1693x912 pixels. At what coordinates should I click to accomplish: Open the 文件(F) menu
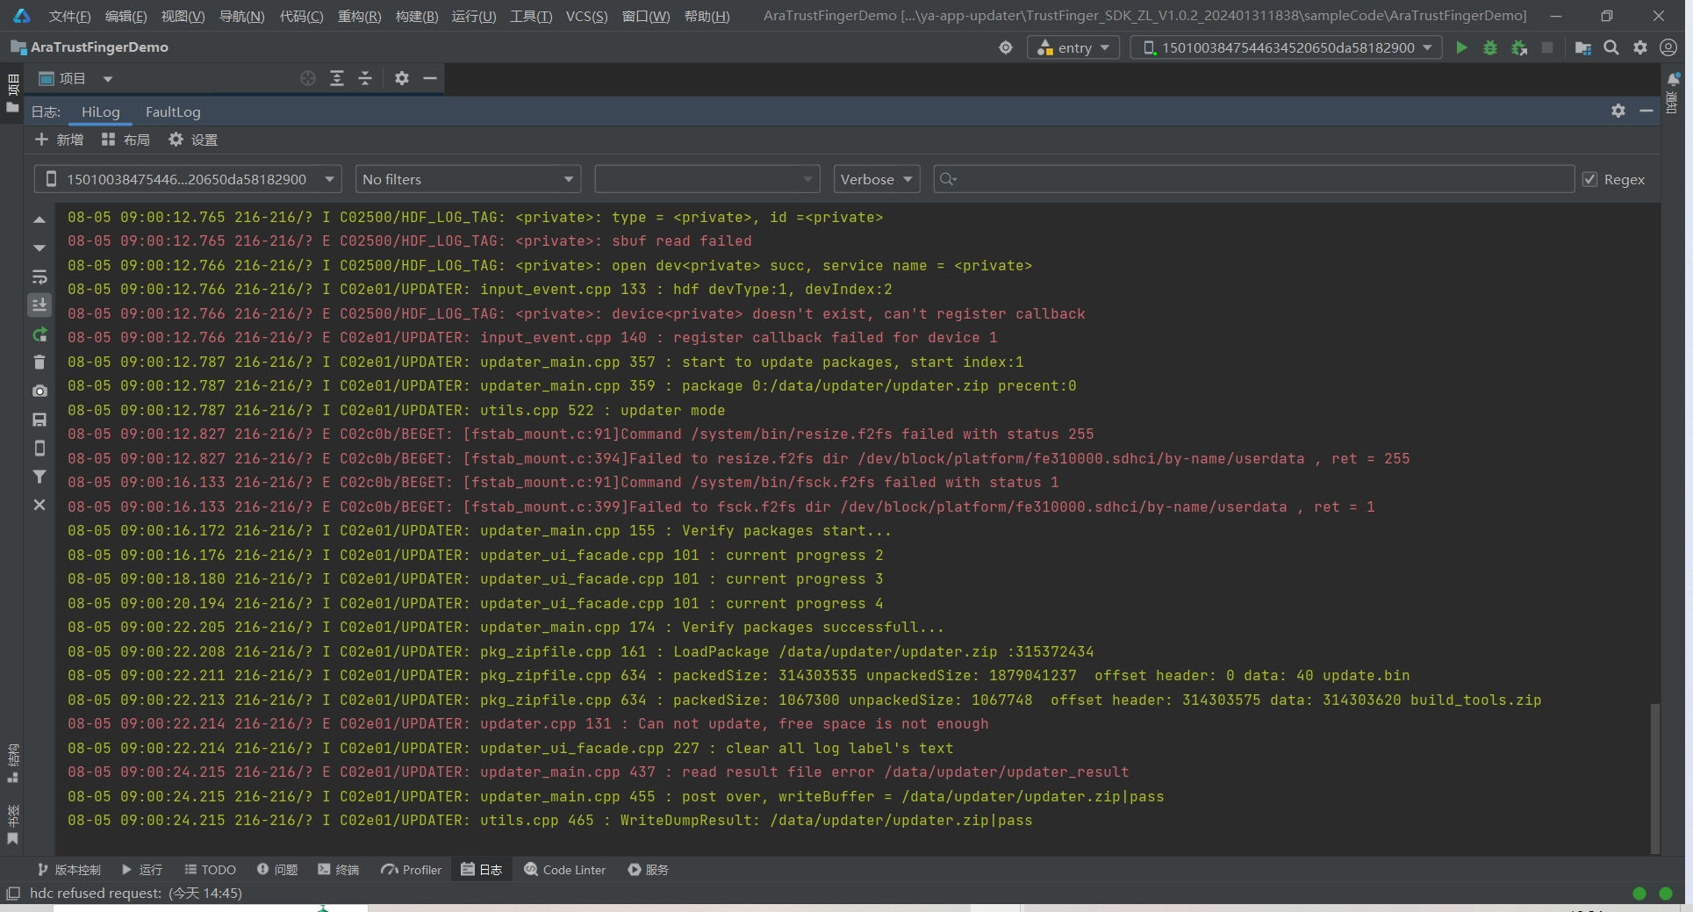[x=69, y=16]
